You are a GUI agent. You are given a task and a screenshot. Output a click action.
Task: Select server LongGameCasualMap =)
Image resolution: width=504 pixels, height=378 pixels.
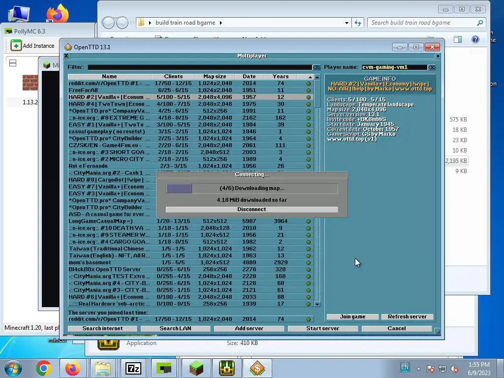tap(190, 221)
